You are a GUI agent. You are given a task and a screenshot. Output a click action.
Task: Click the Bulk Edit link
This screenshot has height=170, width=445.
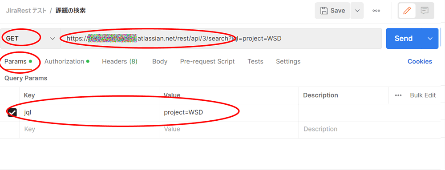coord(423,95)
